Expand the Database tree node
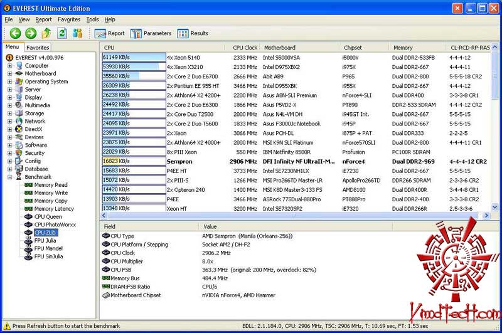502x333 pixels. click(9, 169)
